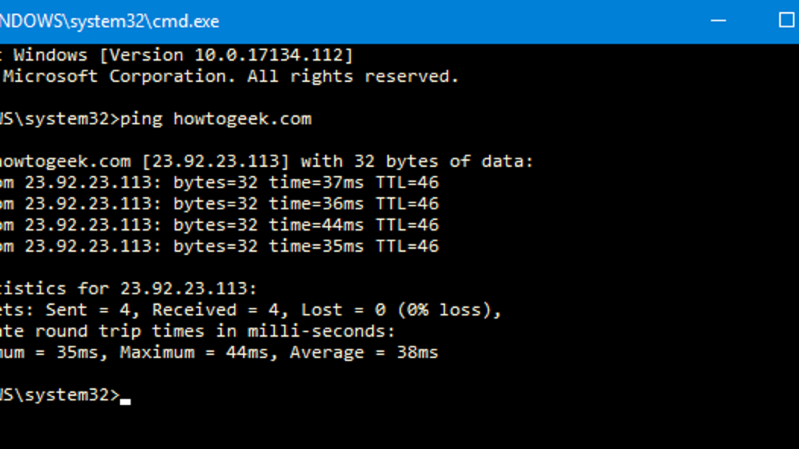Click the 'ping howtogeek.com' command text
Image resolution: width=799 pixels, height=449 pixels.
[x=216, y=119]
